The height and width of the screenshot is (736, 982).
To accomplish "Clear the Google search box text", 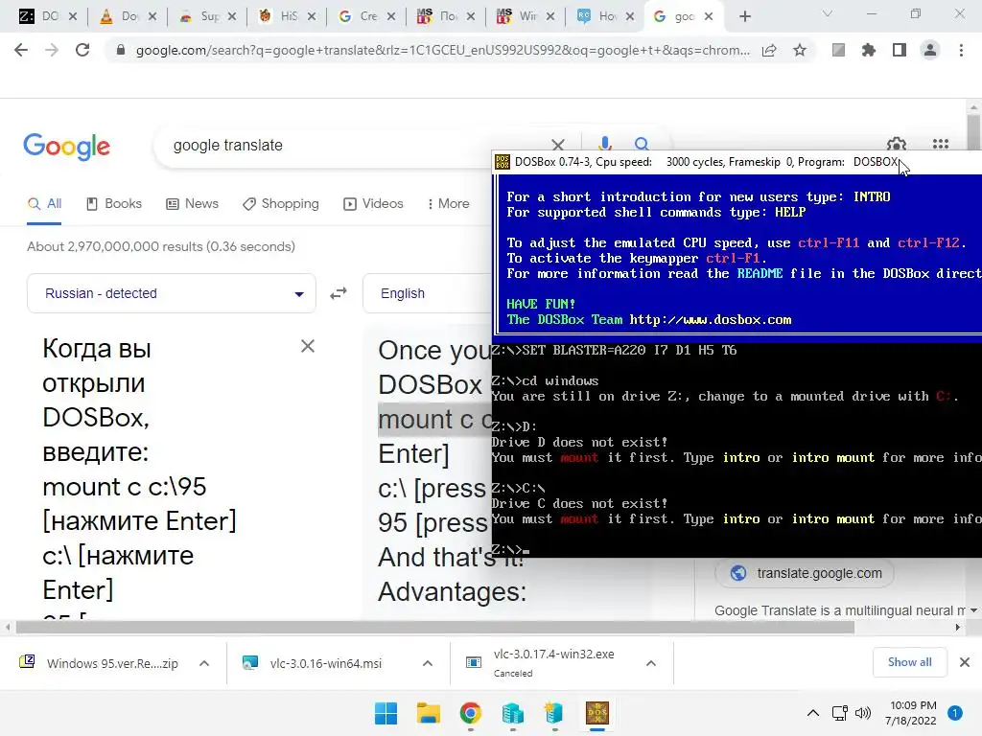I will point(558,146).
